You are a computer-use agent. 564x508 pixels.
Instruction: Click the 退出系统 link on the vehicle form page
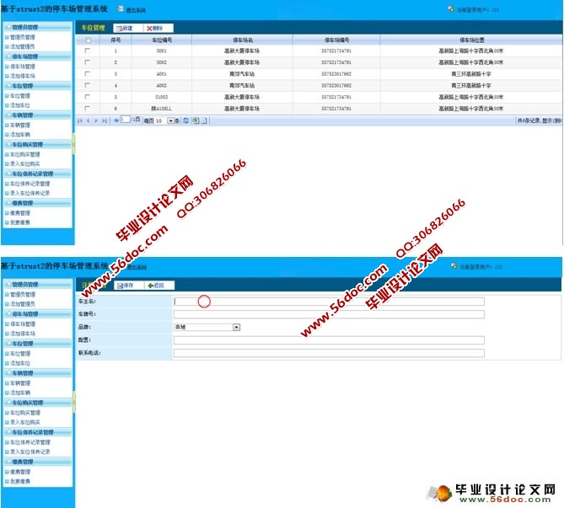tap(137, 267)
